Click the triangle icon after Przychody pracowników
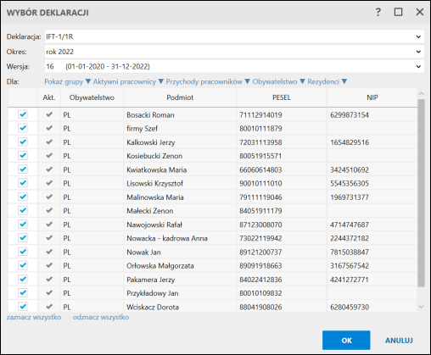Viewport: 431px width, 355px height. 247,81
